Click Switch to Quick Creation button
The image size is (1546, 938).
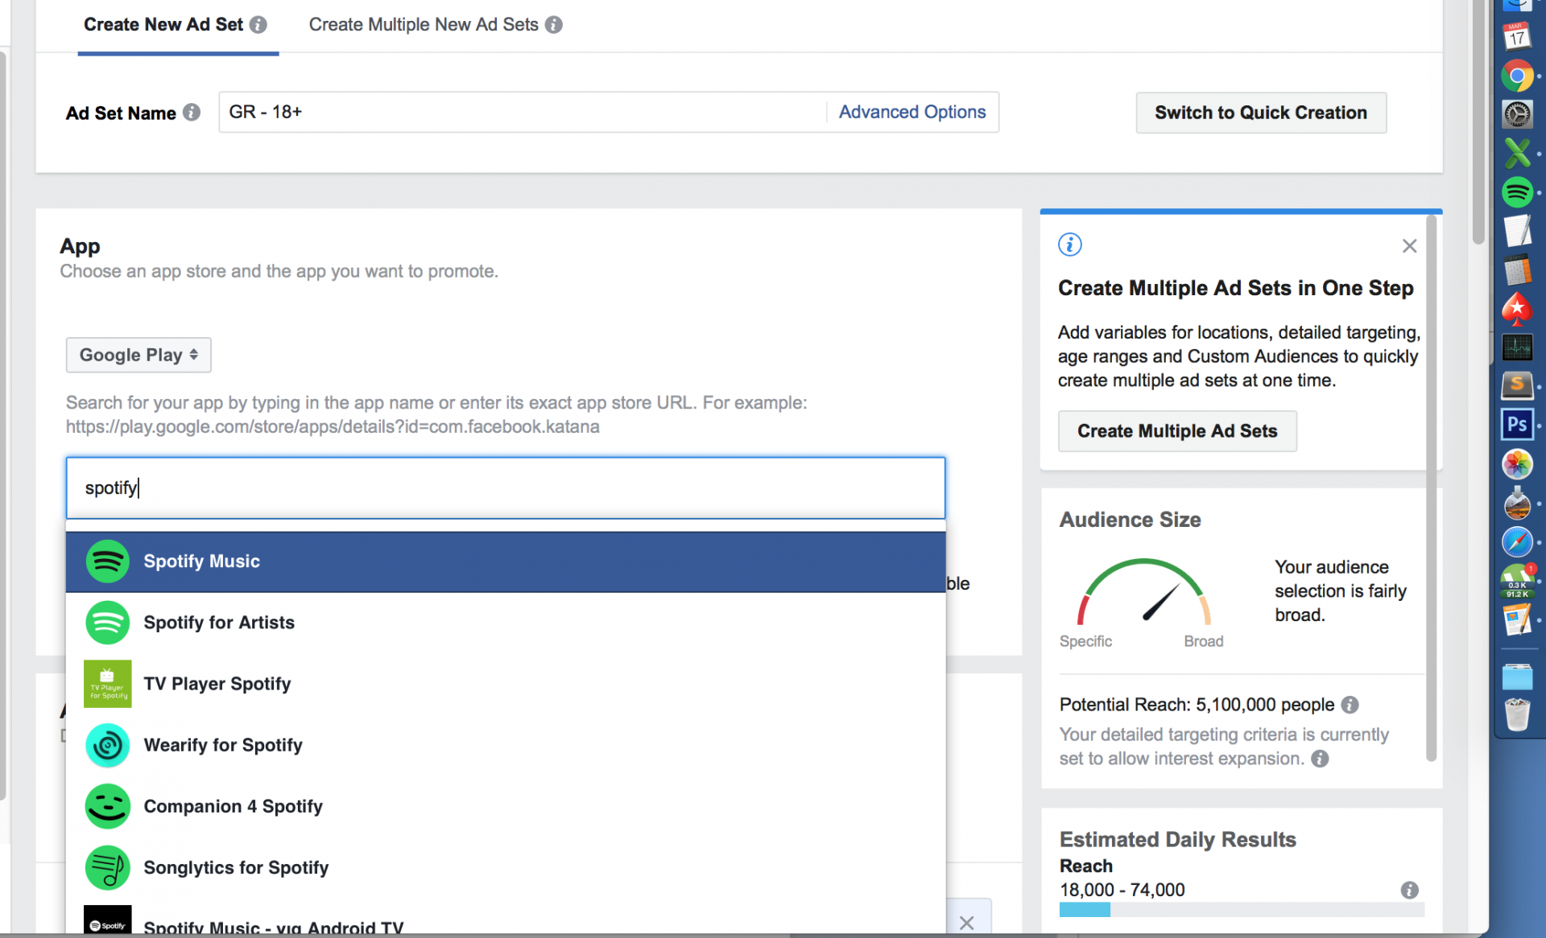pos(1261,113)
